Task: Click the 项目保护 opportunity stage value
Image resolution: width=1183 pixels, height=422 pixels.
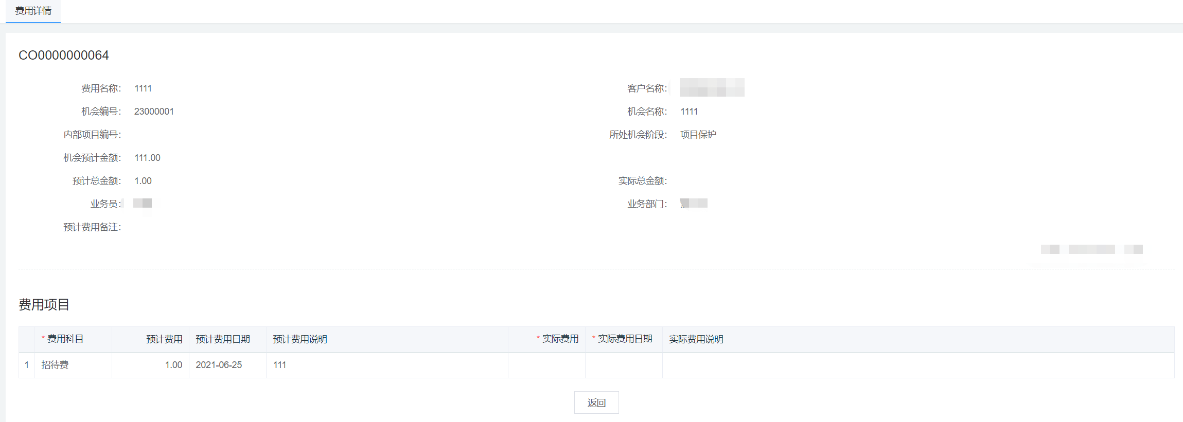Action: click(698, 135)
